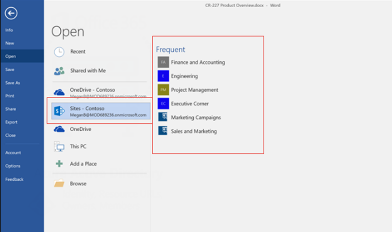Open the Print backstage page
The width and height of the screenshot is (392, 232).
tap(10, 96)
